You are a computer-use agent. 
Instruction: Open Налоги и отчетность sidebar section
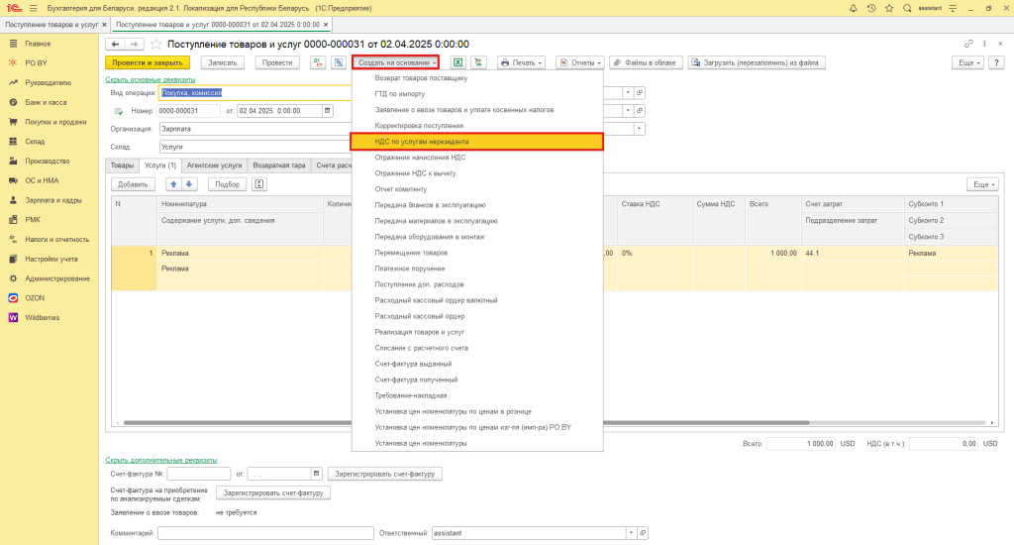click(56, 240)
